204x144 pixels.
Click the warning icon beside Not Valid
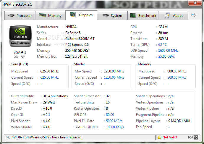[x=159, y=137]
